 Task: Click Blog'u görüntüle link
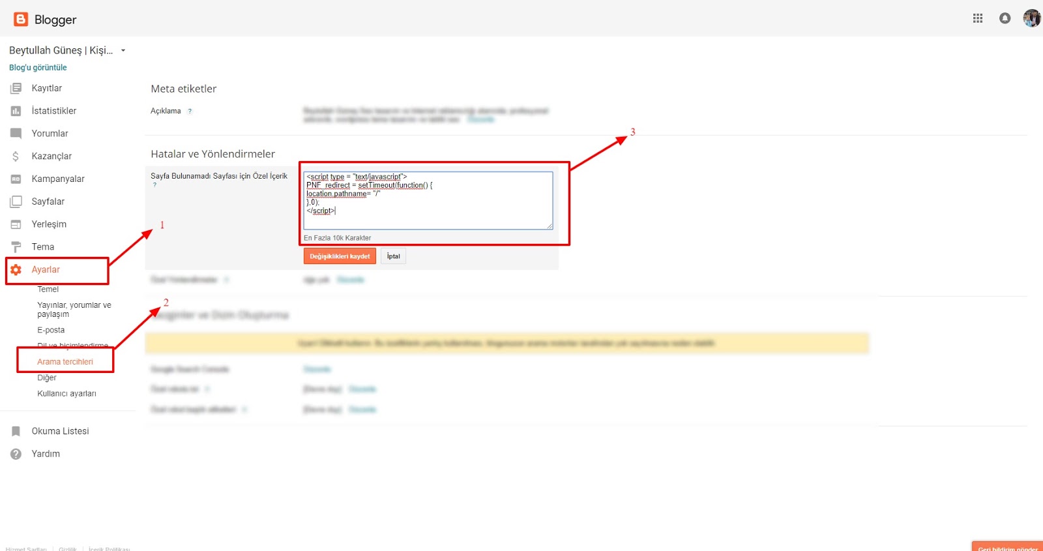click(38, 68)
